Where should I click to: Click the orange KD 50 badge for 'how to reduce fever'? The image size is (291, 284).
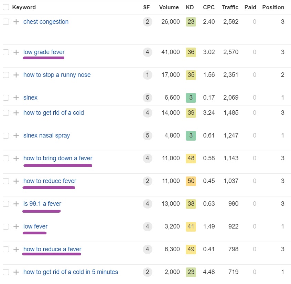coord(191,181)
